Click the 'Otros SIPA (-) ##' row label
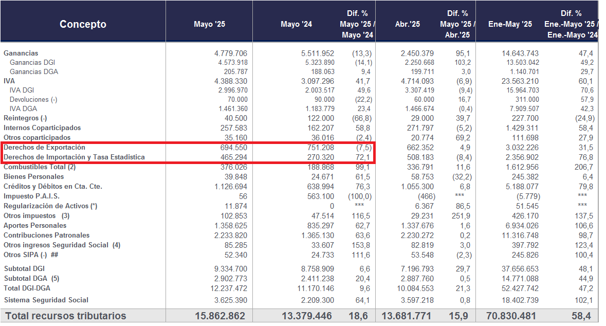 click(31, 255)
